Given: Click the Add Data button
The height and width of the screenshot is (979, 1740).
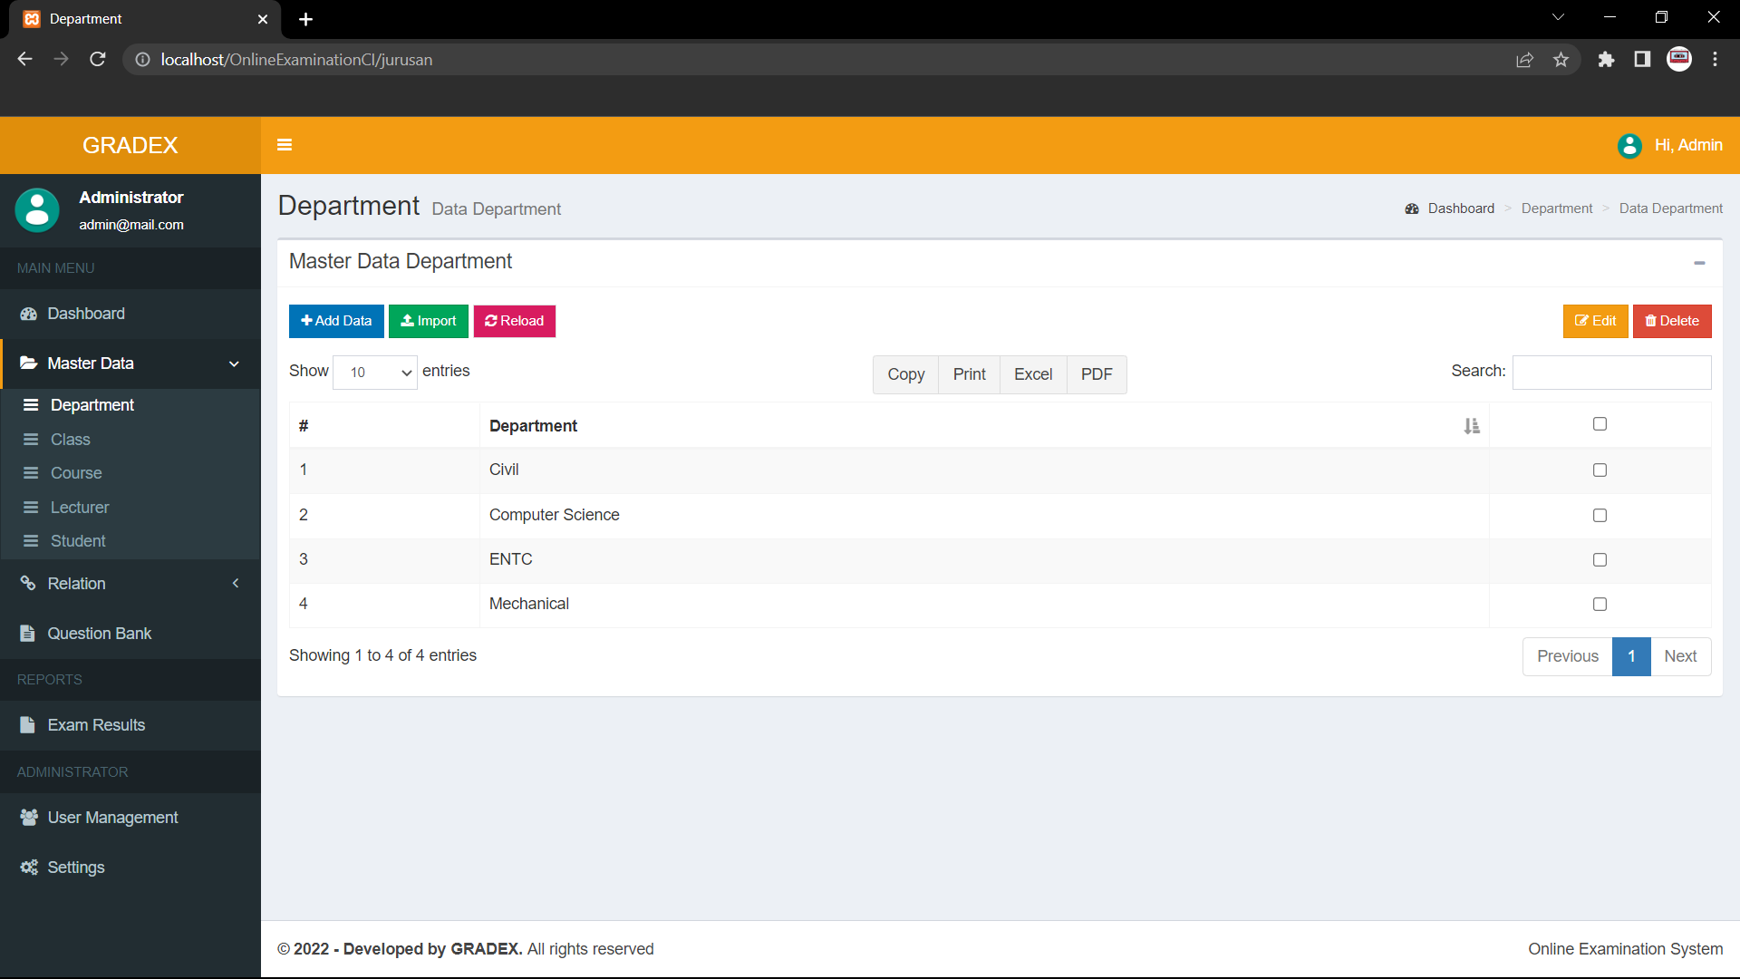Looking at the screenshot, I should pyautogui.click(x=335, y=321).
